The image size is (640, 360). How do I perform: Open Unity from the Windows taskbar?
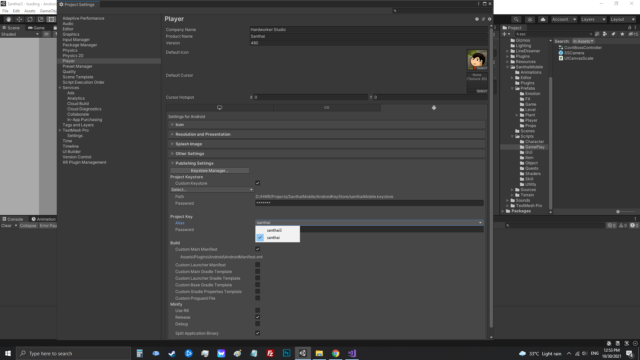pyautogui.click(x=303, y=353)
